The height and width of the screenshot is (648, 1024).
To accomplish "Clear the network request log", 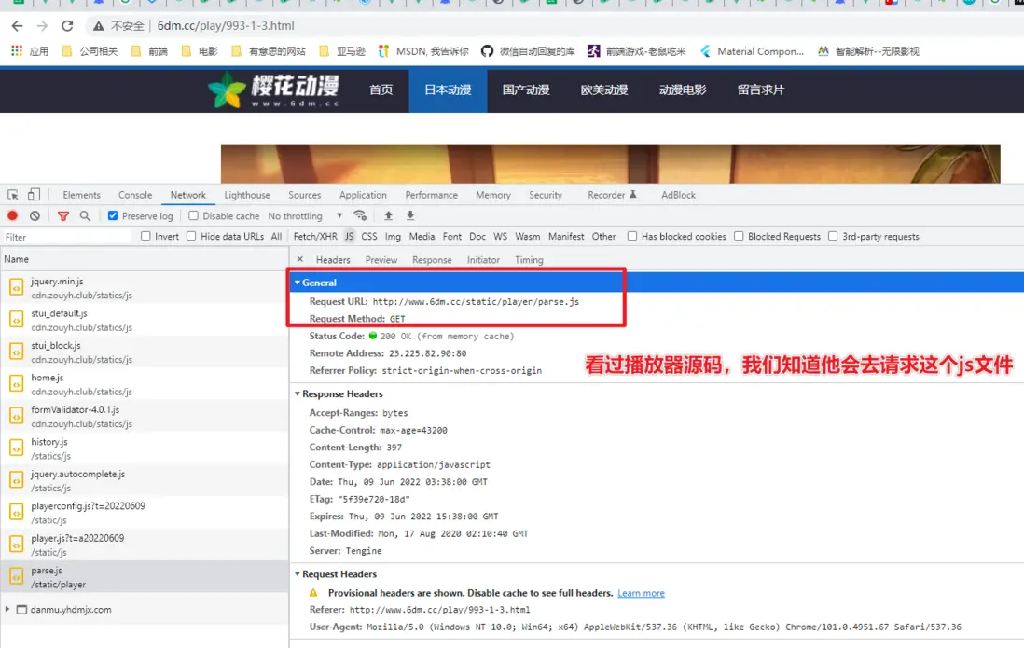I will (35, 215).
